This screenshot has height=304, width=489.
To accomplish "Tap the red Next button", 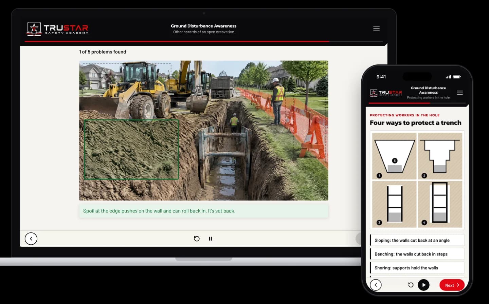I will click(x=452, y=285).
